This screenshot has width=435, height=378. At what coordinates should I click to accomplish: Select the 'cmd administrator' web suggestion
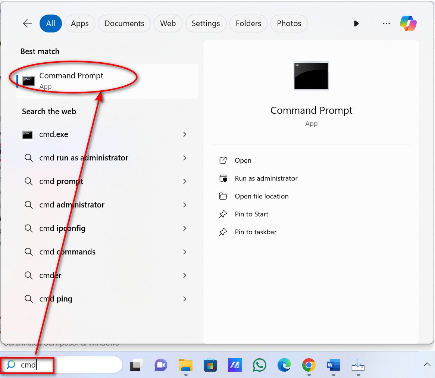click(72, 205)
